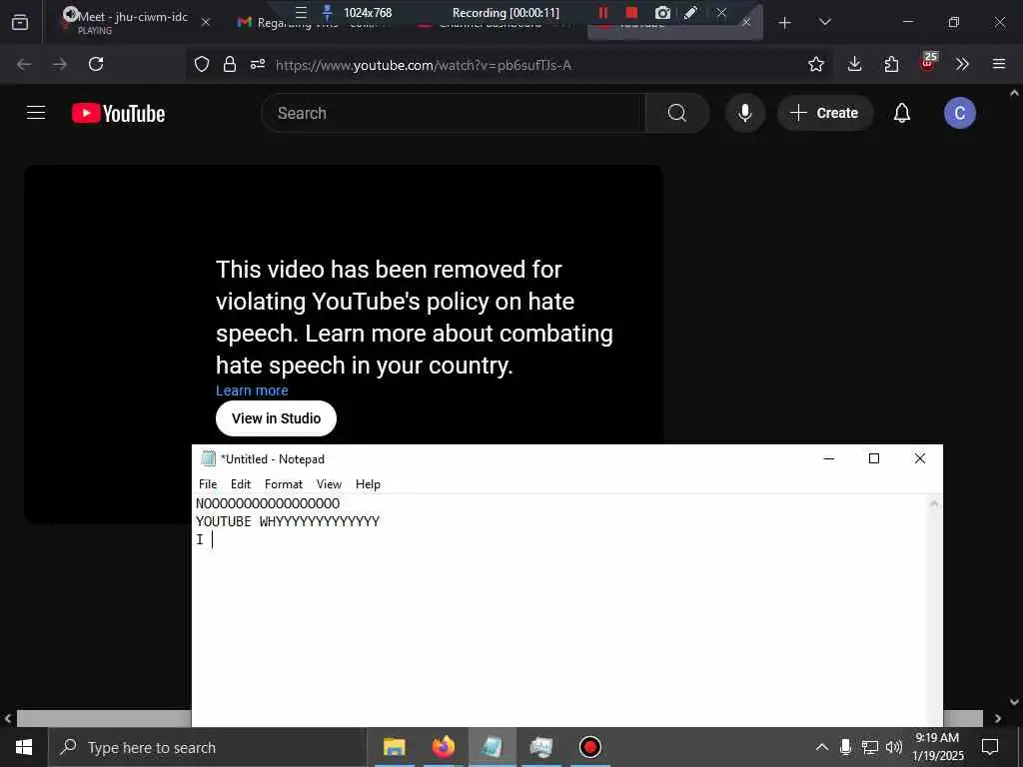Take a snapshot with the recorder camera icon
The image size is (1023, 767).
[662, 12]
